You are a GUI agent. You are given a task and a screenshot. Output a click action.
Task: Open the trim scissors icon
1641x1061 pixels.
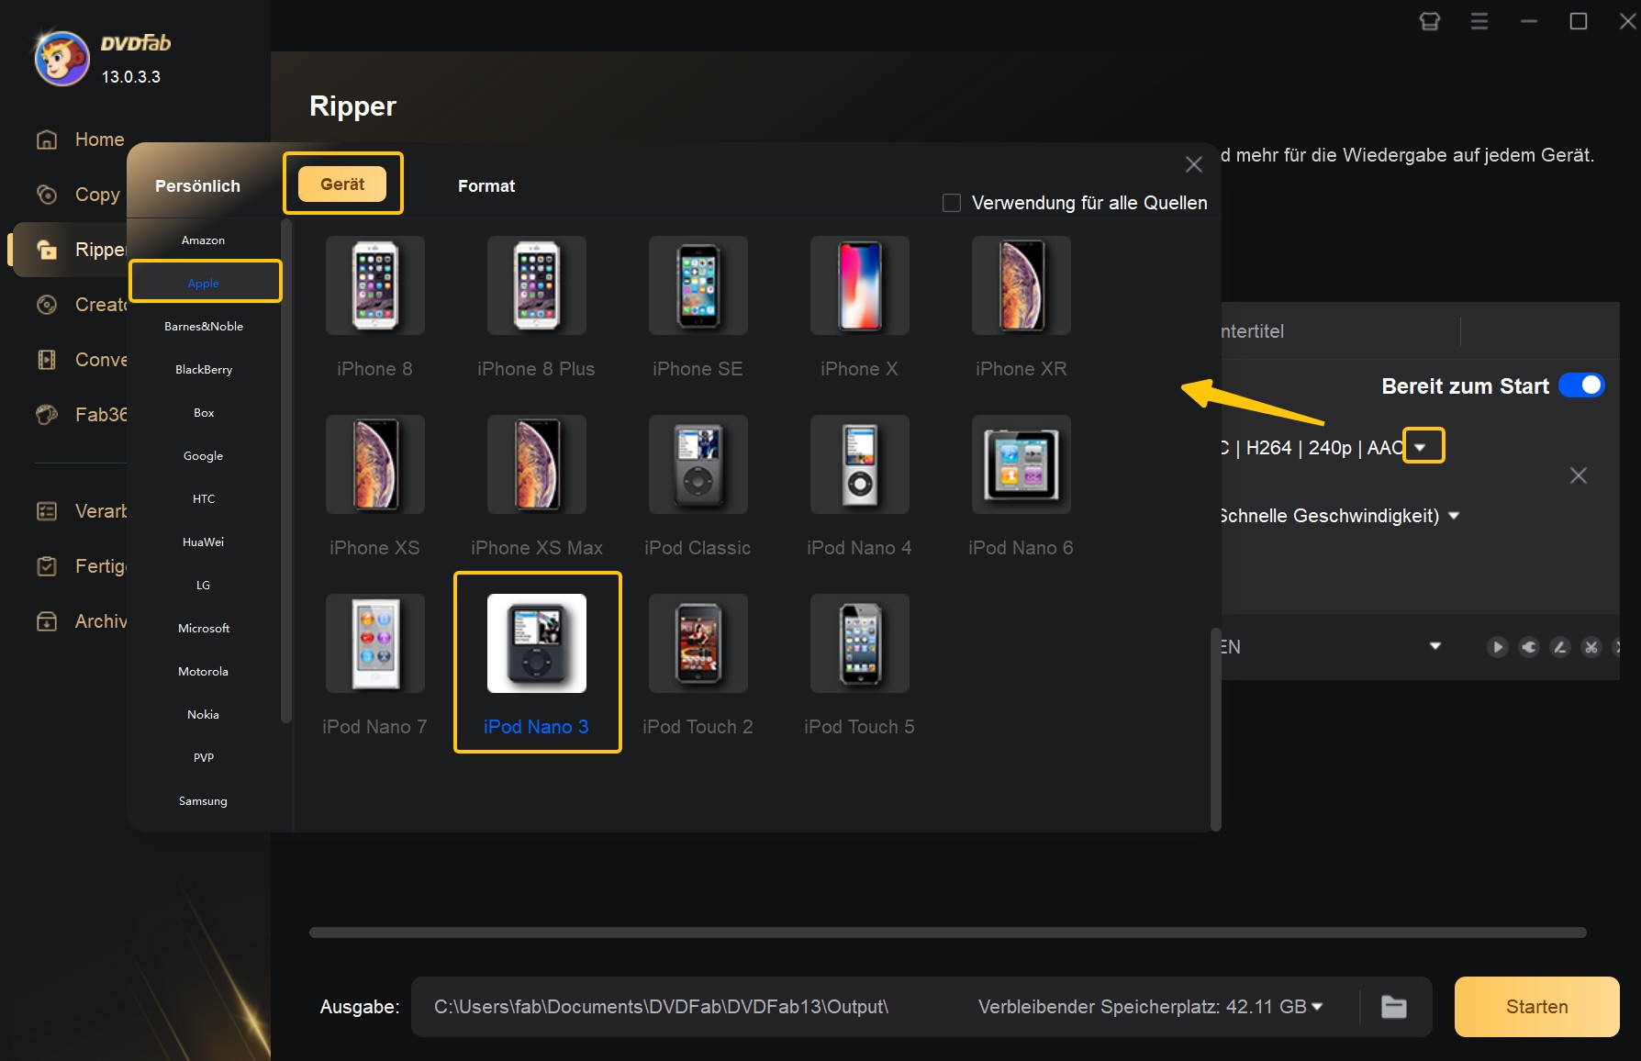[1591, 647]
